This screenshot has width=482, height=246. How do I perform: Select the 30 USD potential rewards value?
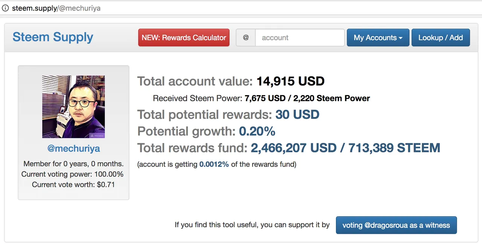pos(297,114)
